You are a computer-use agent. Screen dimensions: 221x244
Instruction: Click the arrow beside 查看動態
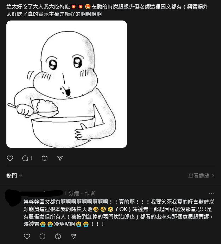pyautogui.click(x=213, y=176)
